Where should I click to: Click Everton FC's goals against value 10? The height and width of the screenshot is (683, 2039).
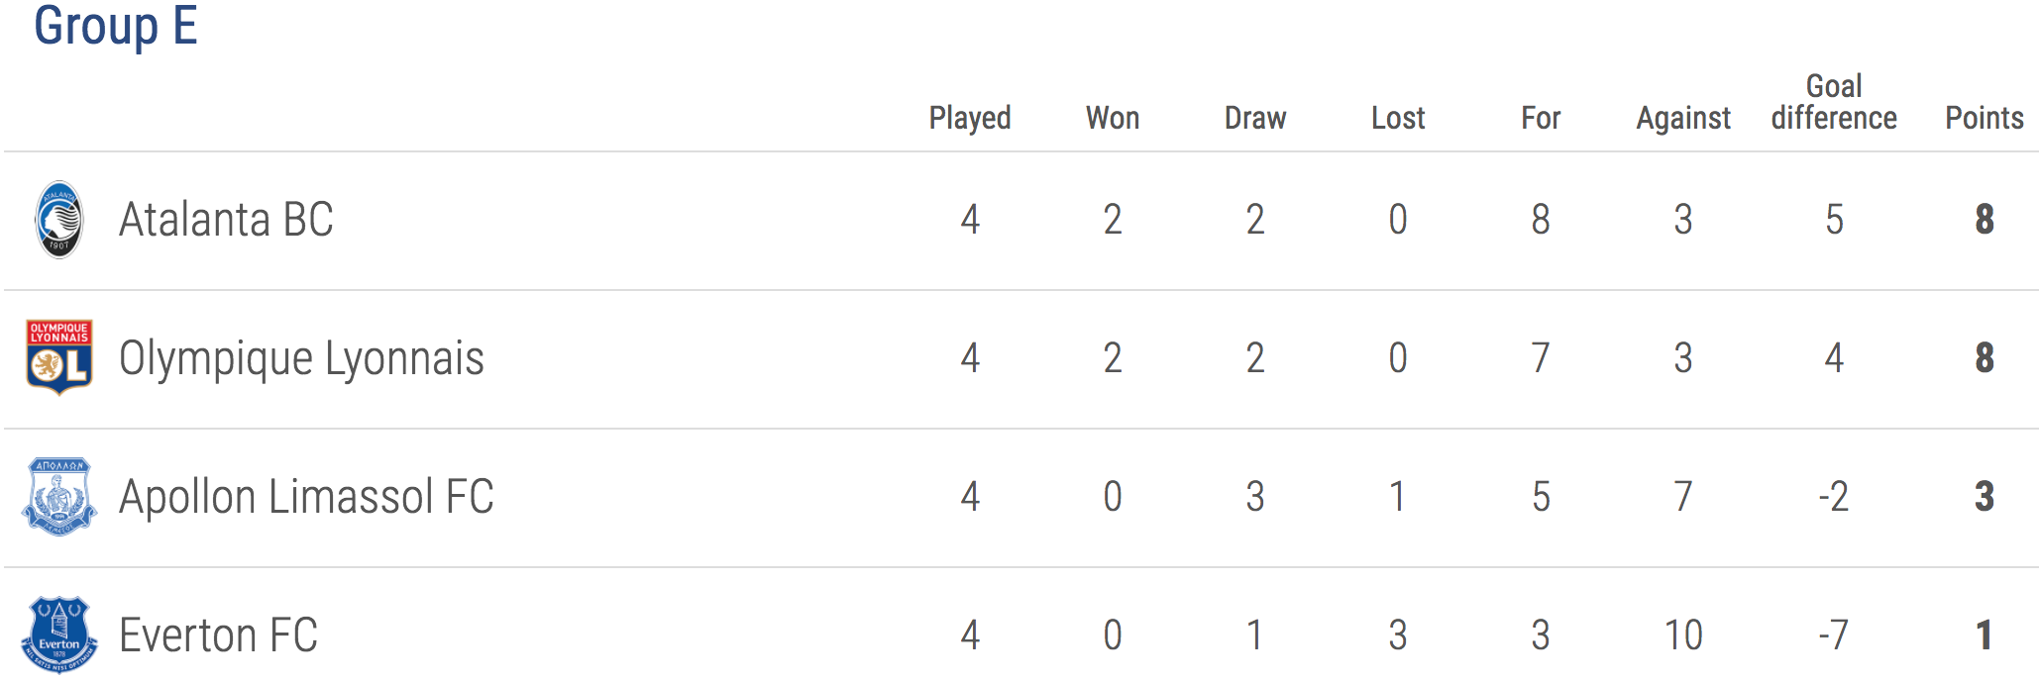point(1683,635)
